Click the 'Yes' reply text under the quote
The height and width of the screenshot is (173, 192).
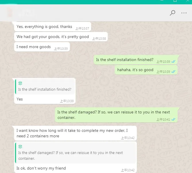tap(20, 99)
